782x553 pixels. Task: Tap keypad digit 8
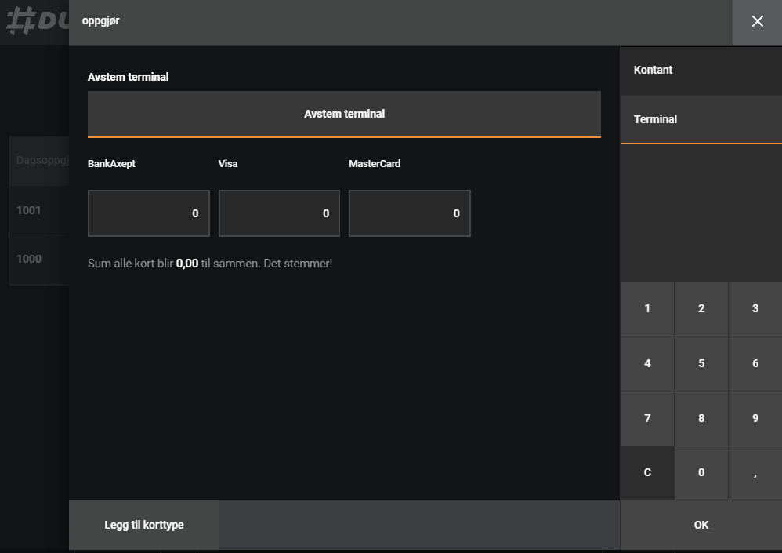[x=701, y=418]
